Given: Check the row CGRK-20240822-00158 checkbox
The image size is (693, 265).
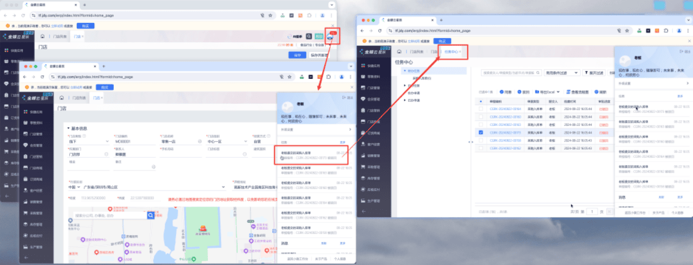Looking at the screenshot, I should click(481, 140).
